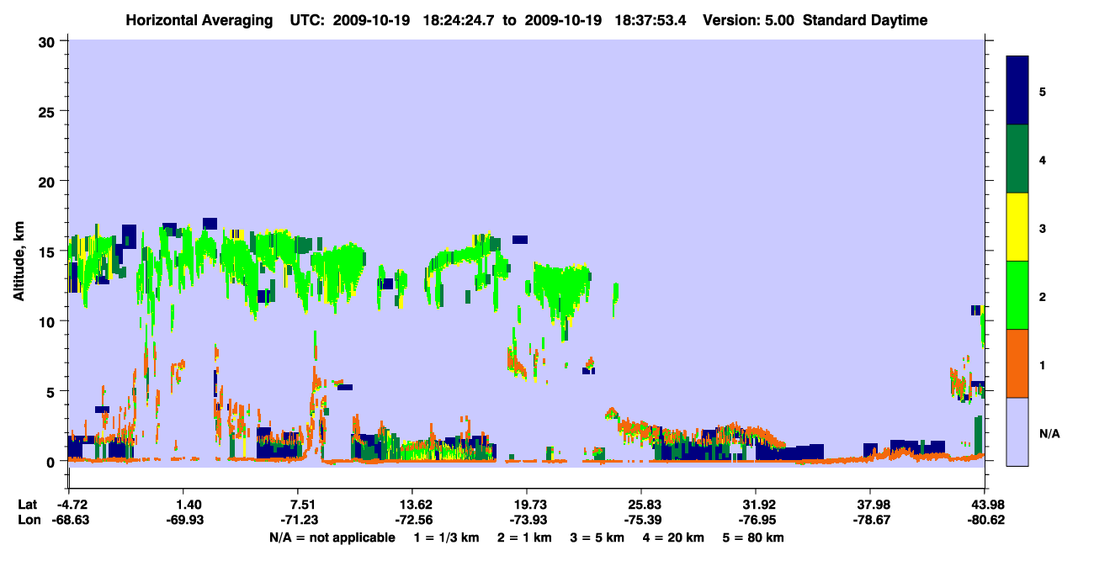Screen dimensions: 1094x561
Task: Click the 'Lat' axis row label
Action: [27, 505]
